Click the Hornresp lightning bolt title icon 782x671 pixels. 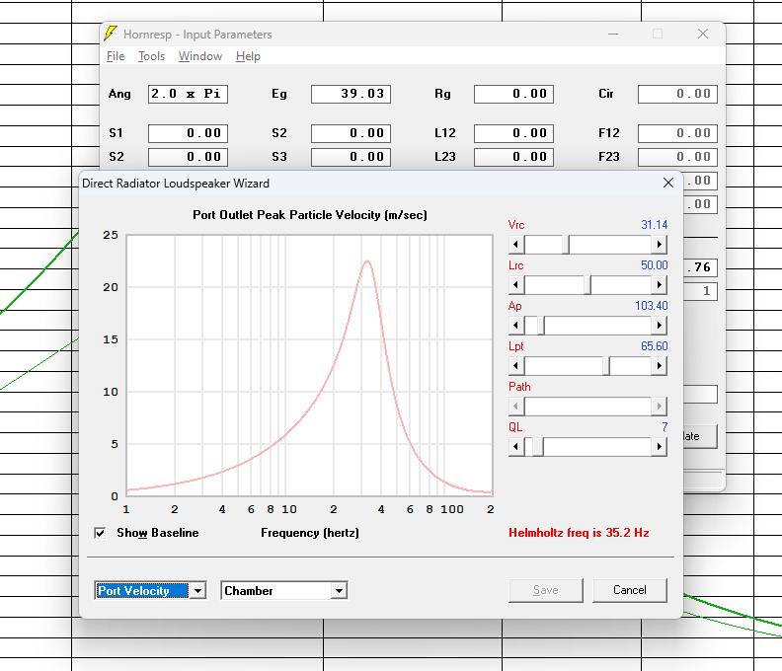click(x=111, y=34)
